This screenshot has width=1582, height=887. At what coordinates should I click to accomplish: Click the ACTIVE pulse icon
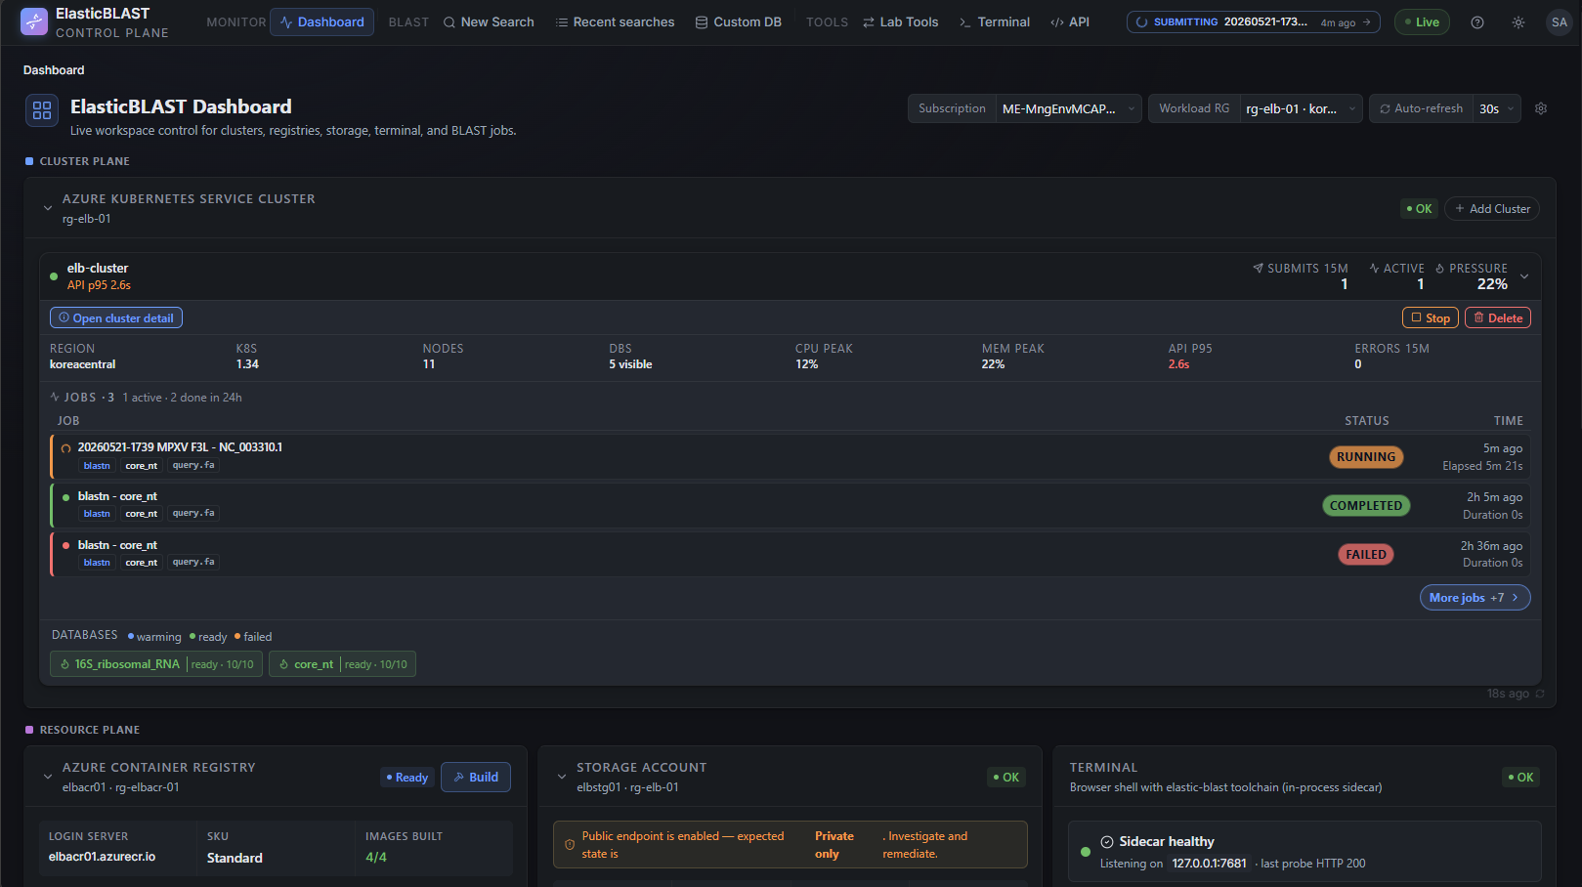[1374, 268]
